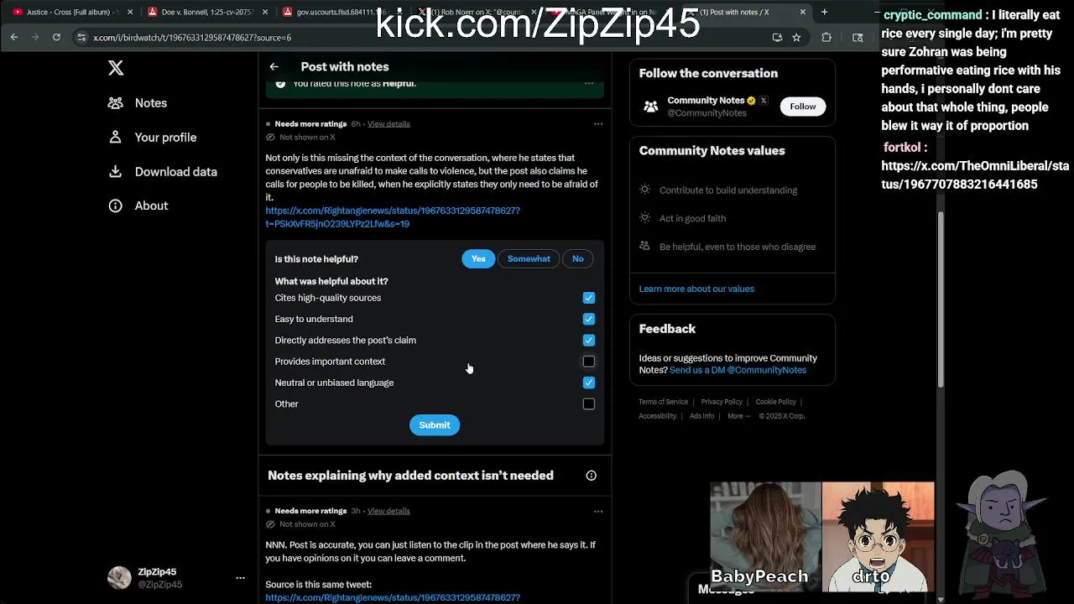The height and width of the screenshot is (604, 1074).
Task: Open Privacy Policy
Action: pos(722,402)
